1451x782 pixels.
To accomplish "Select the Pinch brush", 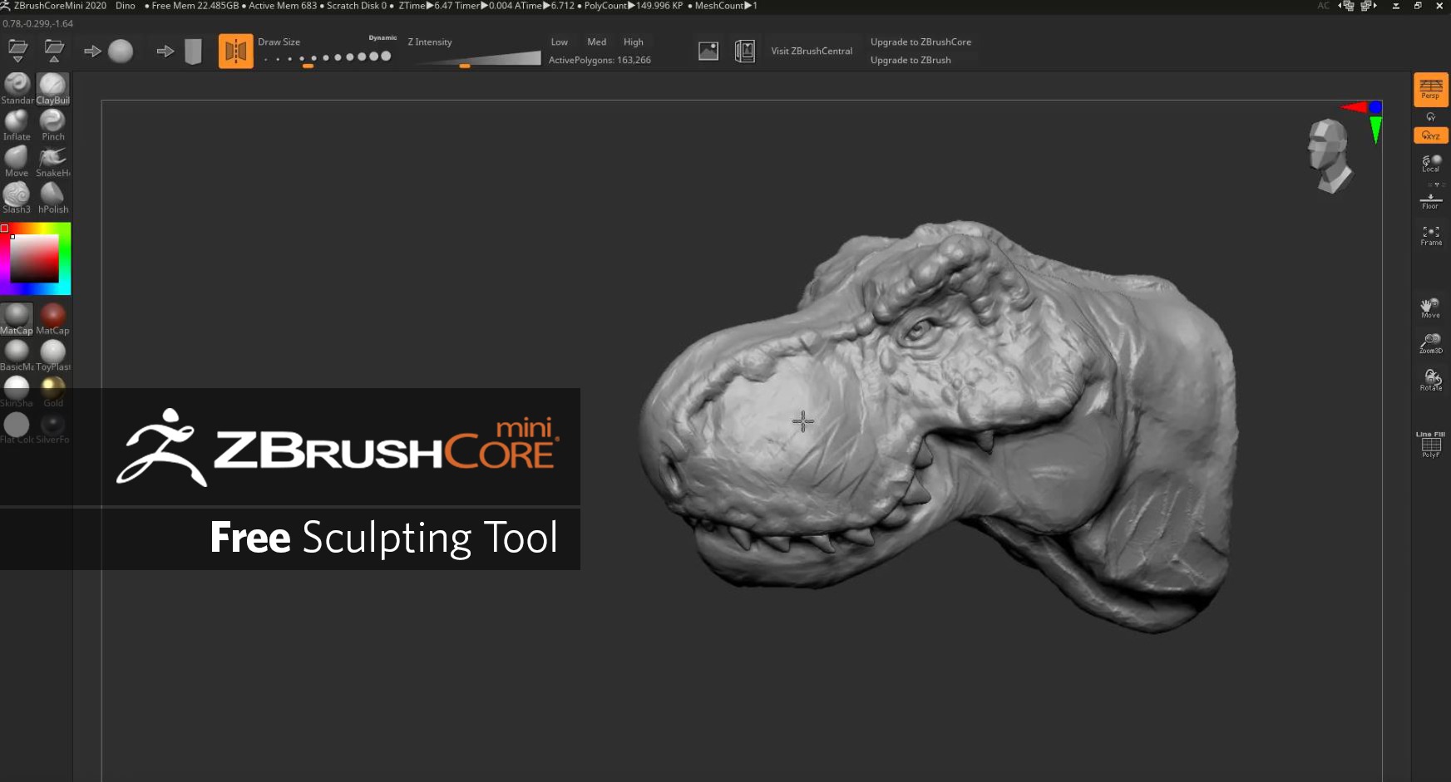I will pyautogui.click(x=52, y=122).
